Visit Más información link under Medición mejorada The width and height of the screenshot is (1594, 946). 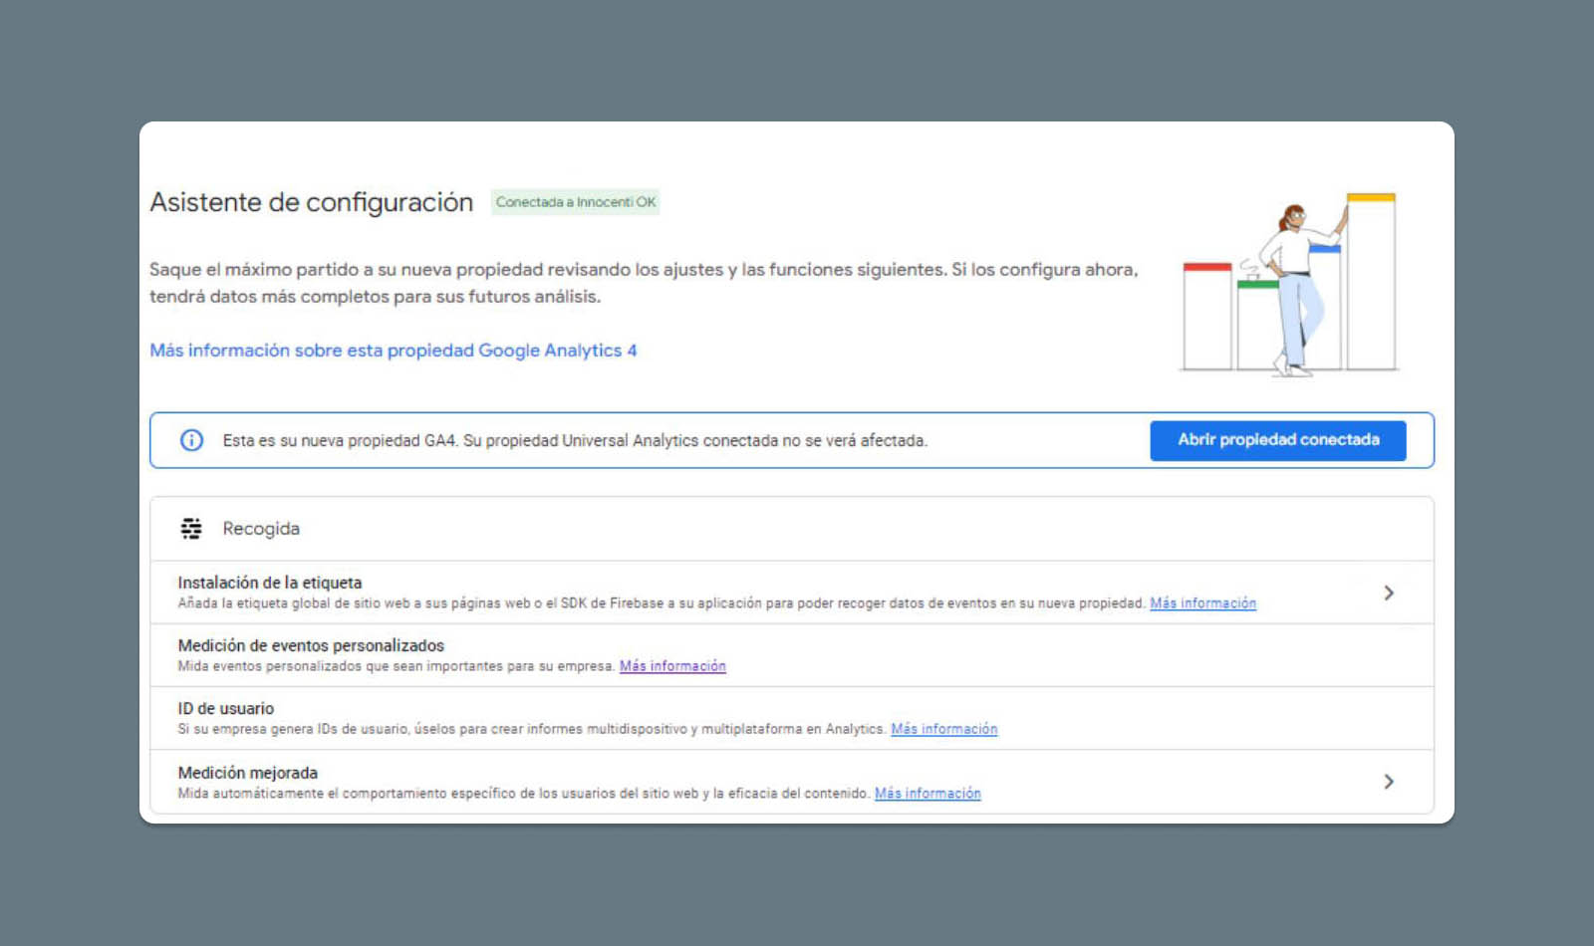(928, 794)
